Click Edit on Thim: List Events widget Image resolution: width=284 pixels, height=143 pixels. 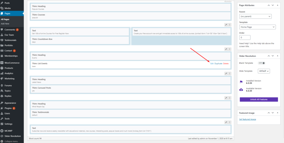pyautogui.click(x=212, y=63)
